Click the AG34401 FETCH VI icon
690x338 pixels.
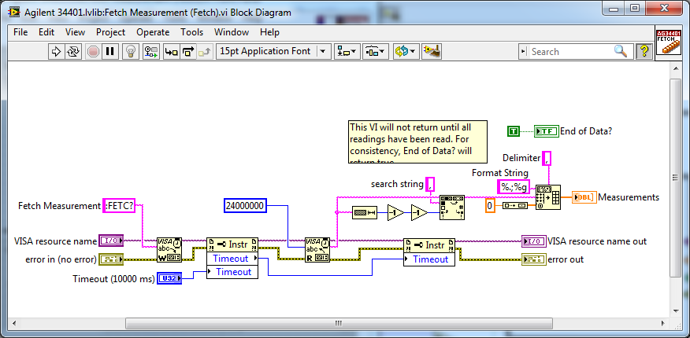[669, 42]
